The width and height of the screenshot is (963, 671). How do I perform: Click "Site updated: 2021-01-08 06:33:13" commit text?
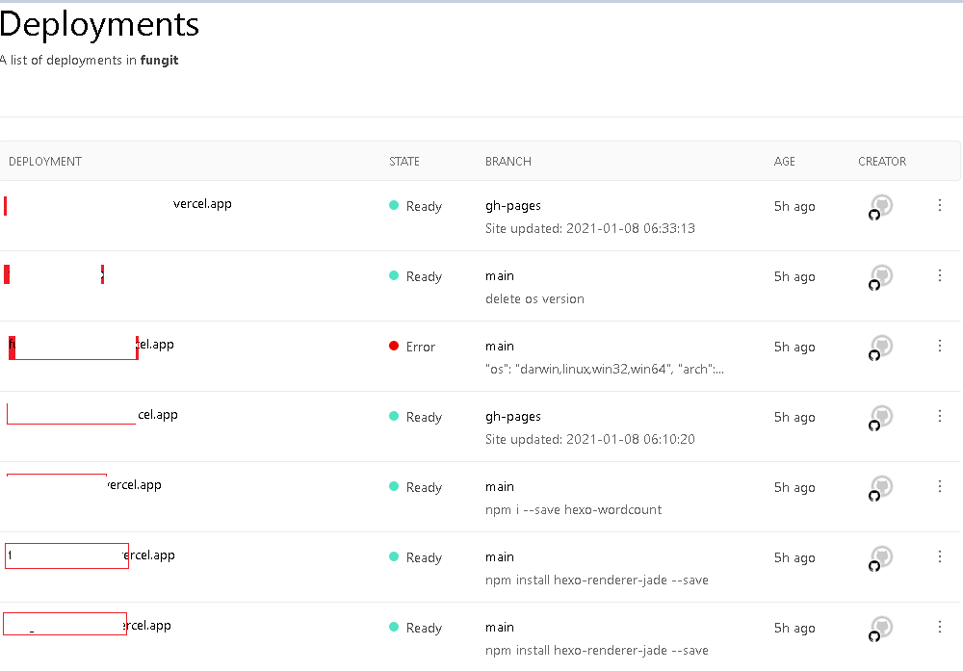coord(589,229)
